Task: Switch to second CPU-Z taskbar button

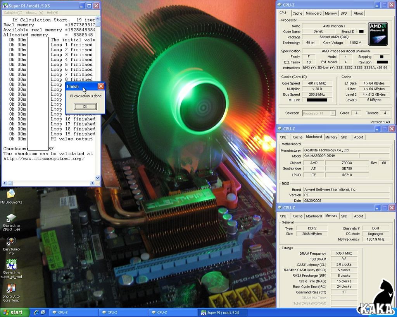Action: [123, 312]
